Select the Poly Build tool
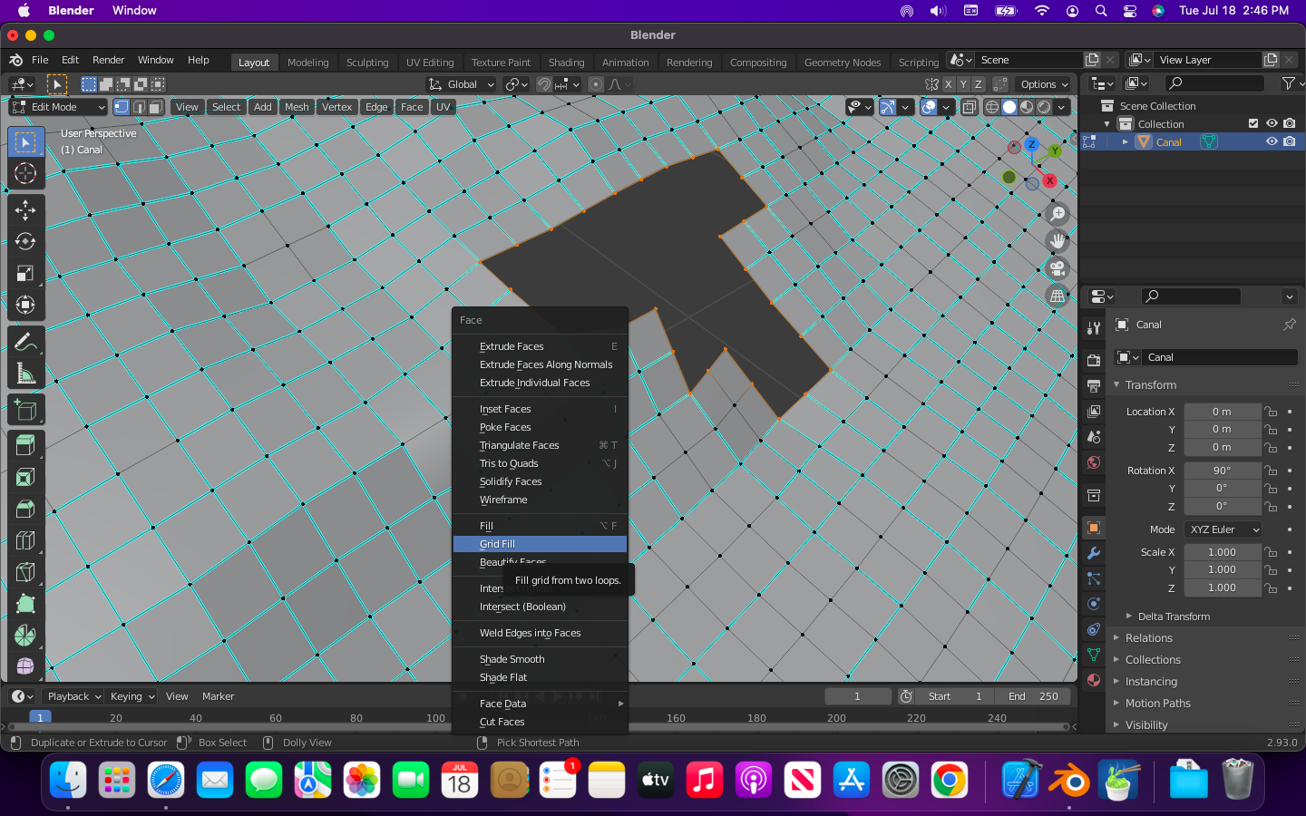 point(25,604)
